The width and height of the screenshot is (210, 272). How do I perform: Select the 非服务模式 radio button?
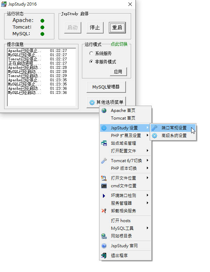91,62
